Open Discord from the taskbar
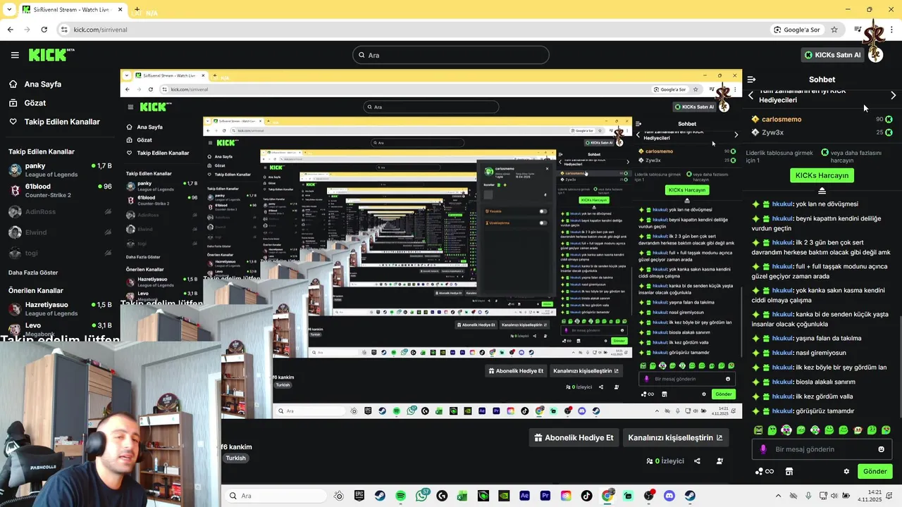Viewport: 902px width, 507px height. 669,496
